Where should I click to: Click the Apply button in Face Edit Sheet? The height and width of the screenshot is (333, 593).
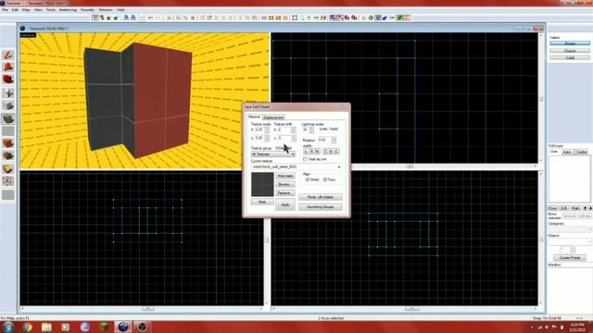[x=284, y=204]
